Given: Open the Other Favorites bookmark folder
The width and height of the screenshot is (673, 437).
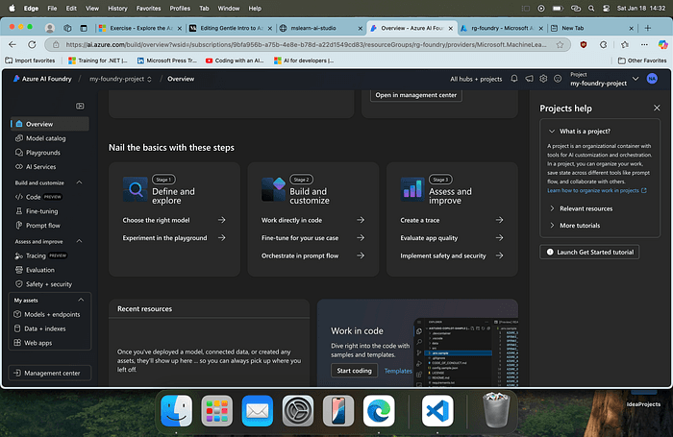Looking at the screenshot, I should tap(642, 61).
